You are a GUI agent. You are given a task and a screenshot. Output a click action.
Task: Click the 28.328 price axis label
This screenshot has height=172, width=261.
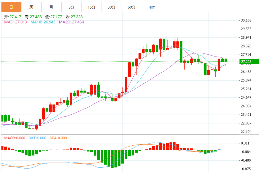click(246, 46)
